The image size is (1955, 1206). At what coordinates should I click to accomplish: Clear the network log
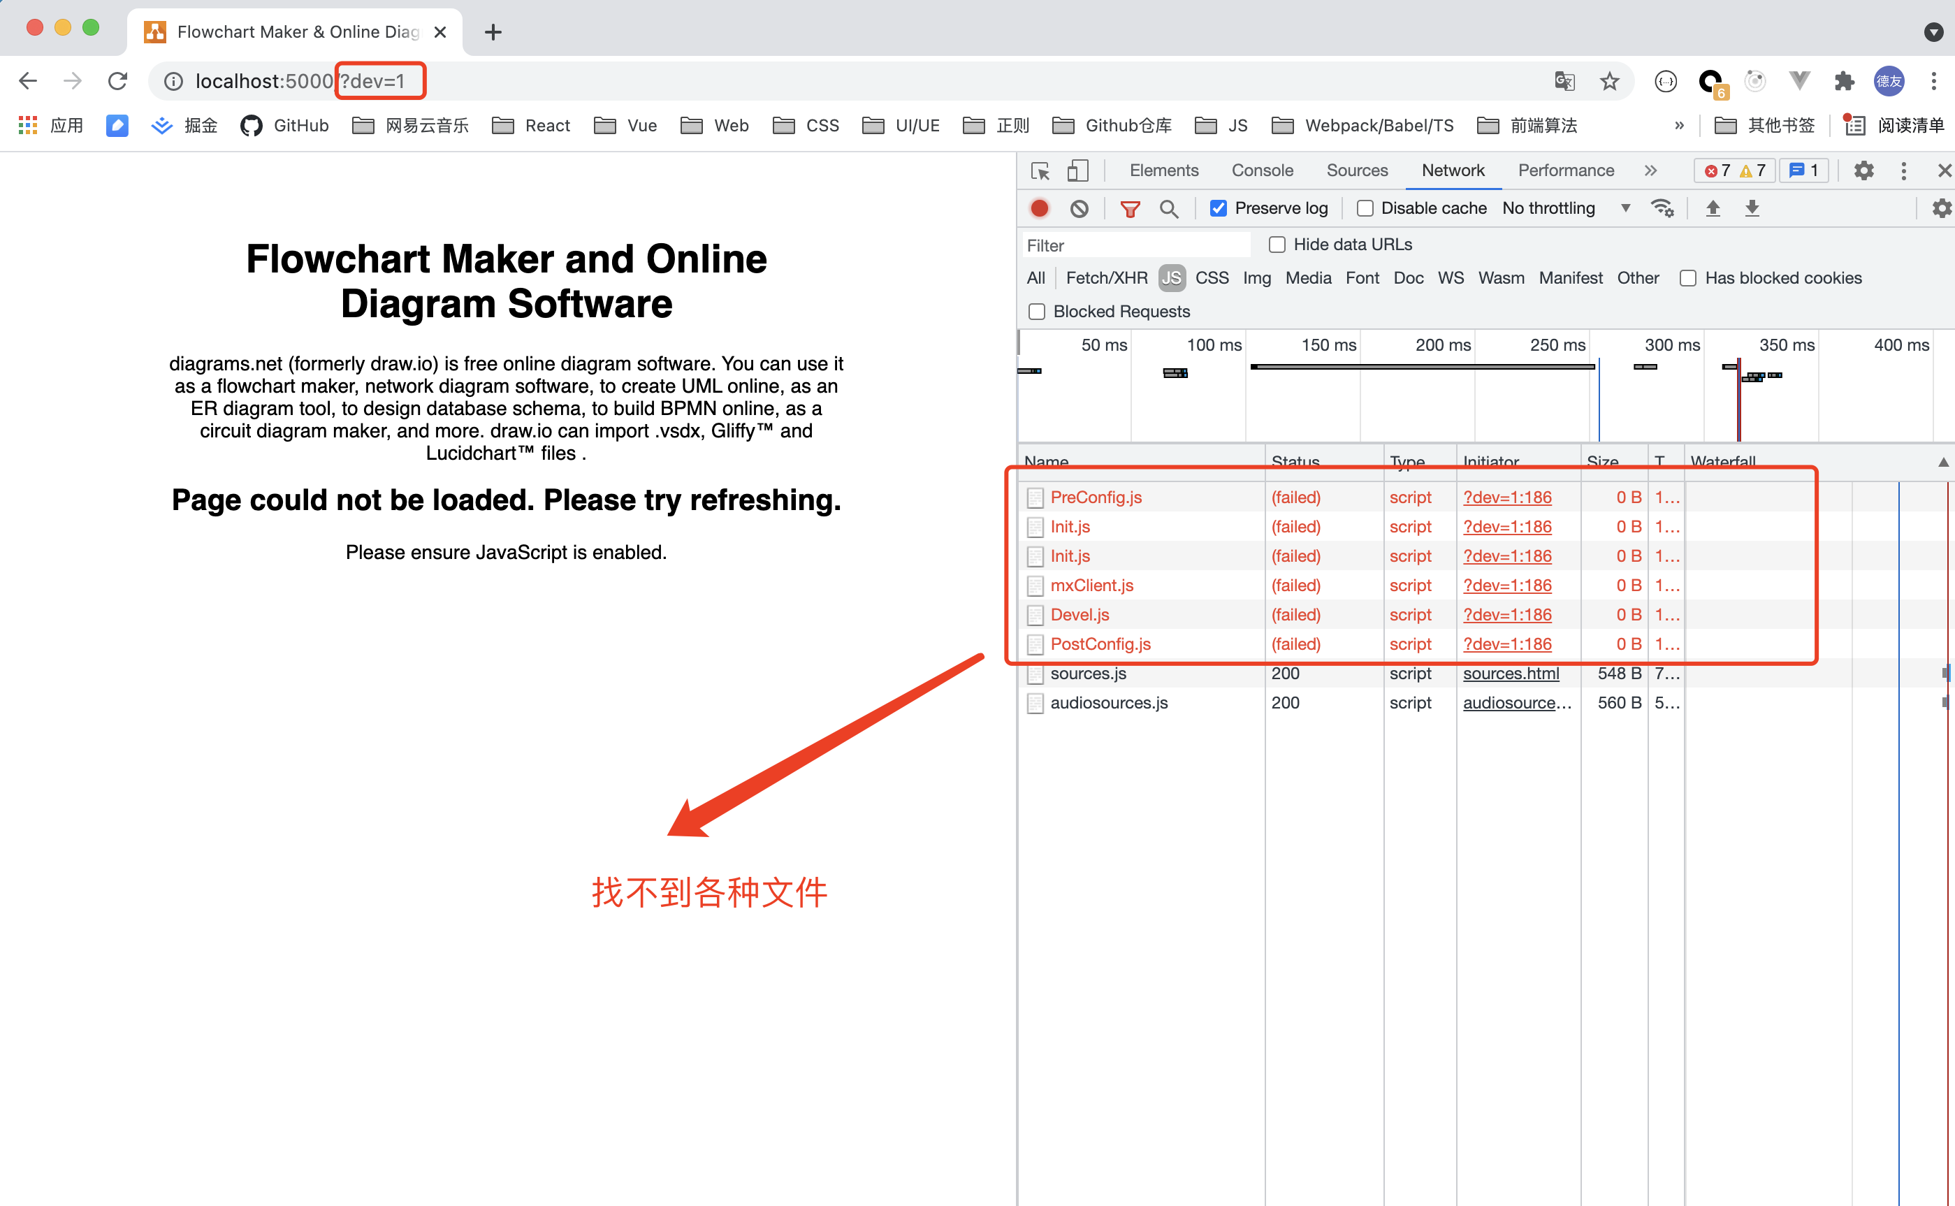1080,208
